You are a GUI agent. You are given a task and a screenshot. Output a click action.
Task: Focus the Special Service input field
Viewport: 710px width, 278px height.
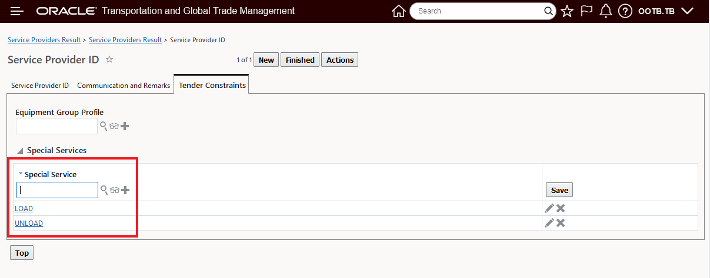pos(57,190)
